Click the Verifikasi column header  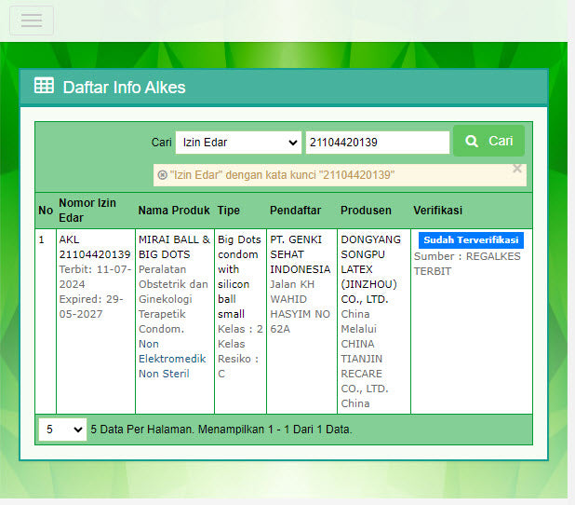click(437, 211)
